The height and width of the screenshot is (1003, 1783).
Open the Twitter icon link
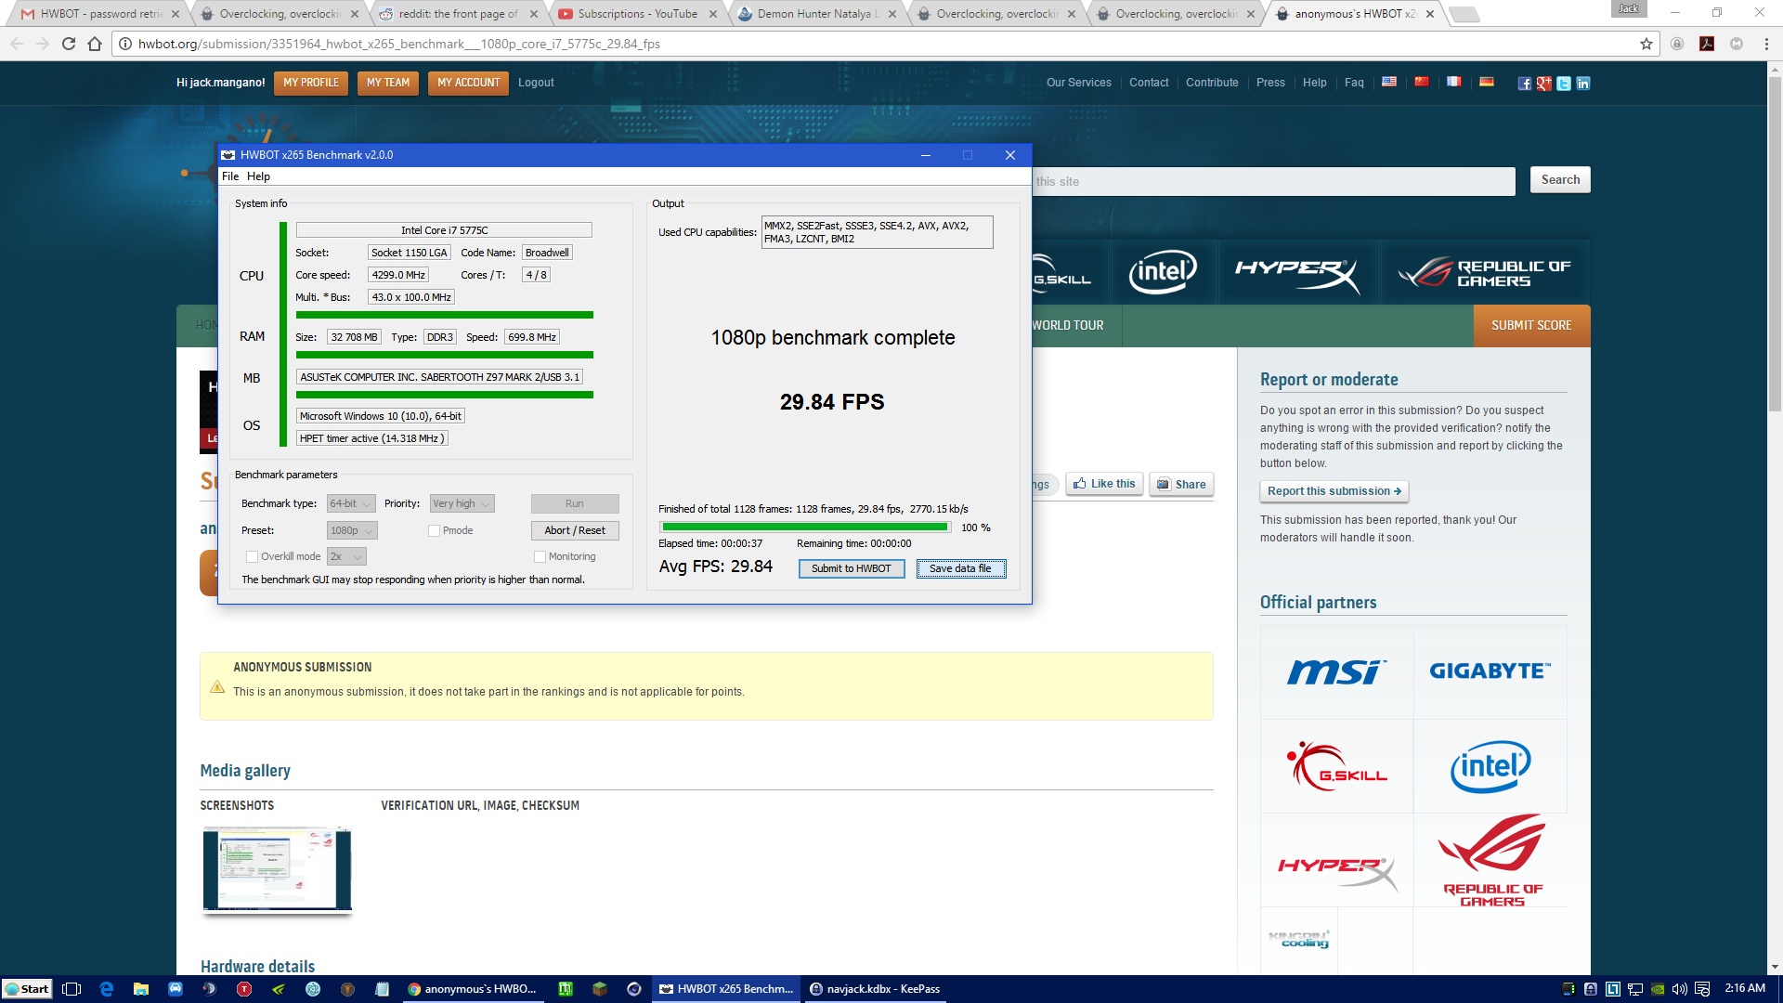coord(1564,84)
